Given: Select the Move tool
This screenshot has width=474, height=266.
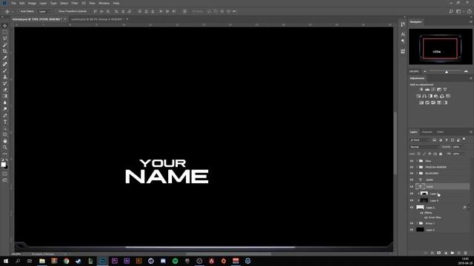Looking at the screenshot, I should pyautogui.click(x=5, y=26).
